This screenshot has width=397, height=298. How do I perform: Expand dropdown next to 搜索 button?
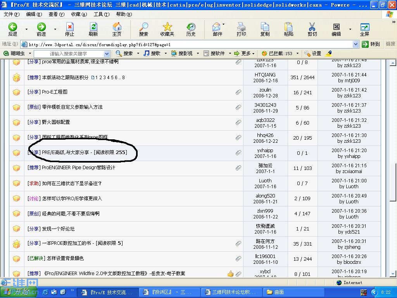point(138,54)
